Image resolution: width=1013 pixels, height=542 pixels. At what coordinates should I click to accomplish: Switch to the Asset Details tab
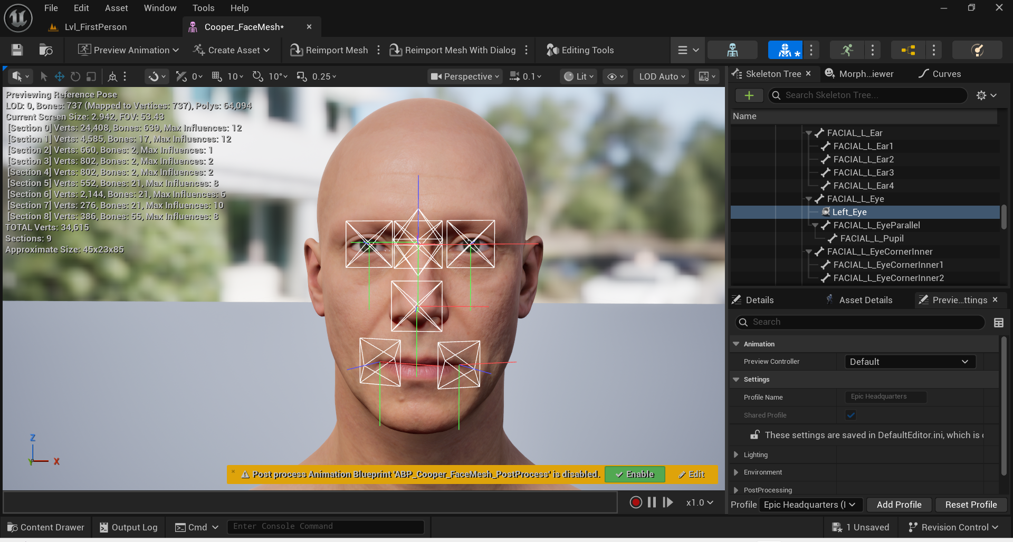pos(865,299)
